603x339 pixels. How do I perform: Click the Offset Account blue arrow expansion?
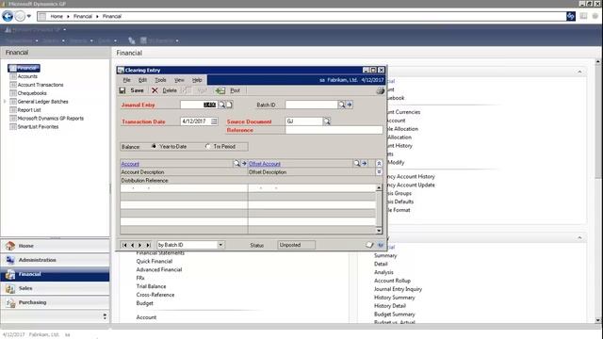(x=365, y=163)
